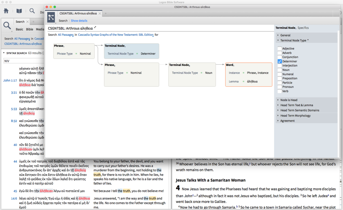
Task: Enable the Interjection checkbox
Action: [x=280, y=66]
